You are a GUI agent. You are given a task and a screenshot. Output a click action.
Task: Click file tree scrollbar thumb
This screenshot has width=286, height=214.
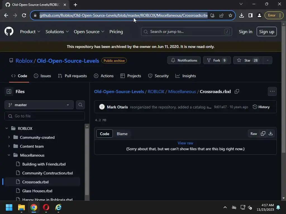(87, 162)
